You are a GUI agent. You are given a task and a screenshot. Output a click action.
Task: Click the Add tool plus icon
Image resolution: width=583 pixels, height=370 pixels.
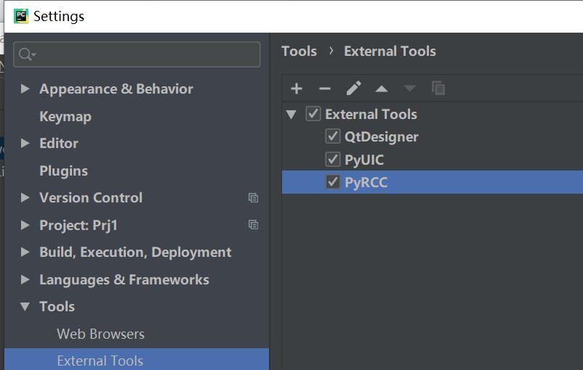[x=297, y=89]
